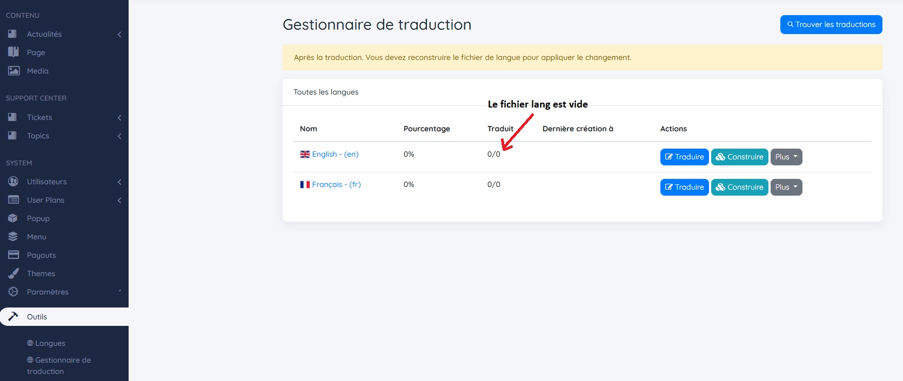
Task: Click Construire for the English language
Action: pos(739,157)
